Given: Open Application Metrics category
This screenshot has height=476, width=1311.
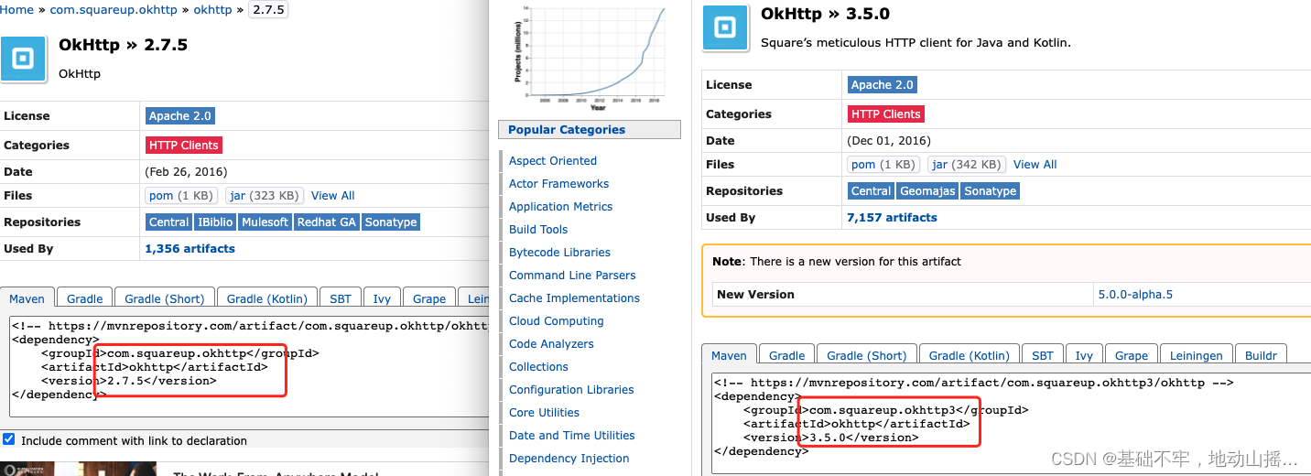Looking at the screenshot, I should pyautogui.click(x=560, y=206).
